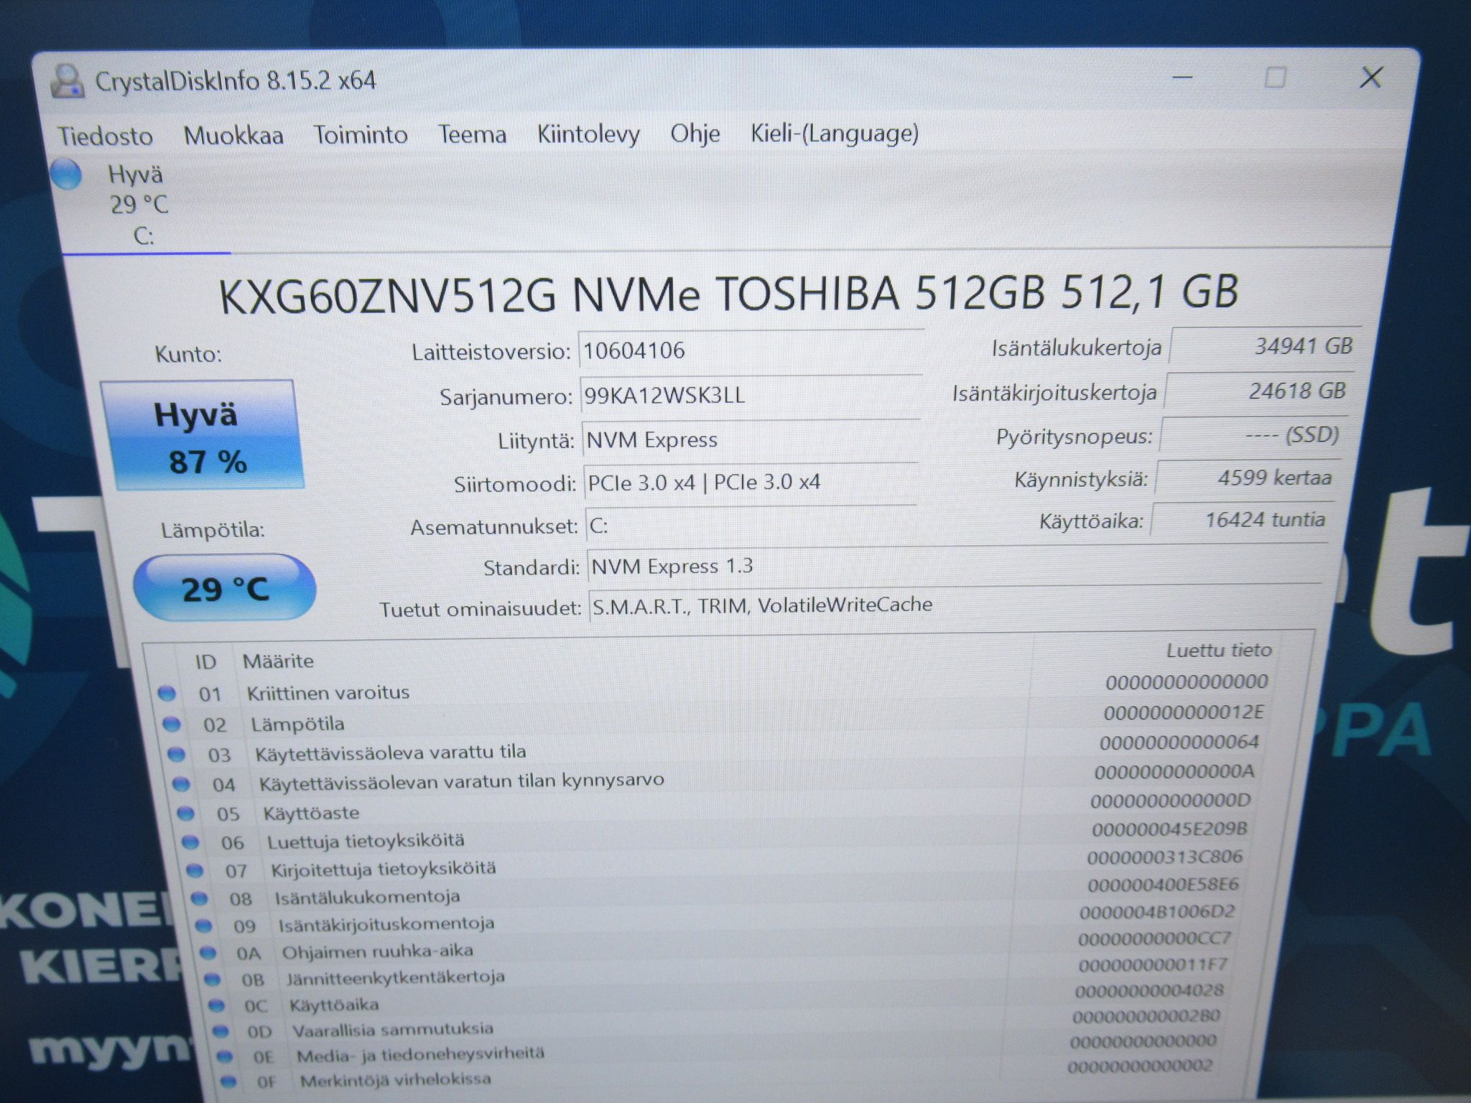Open the Muokkaa menu

233,135
